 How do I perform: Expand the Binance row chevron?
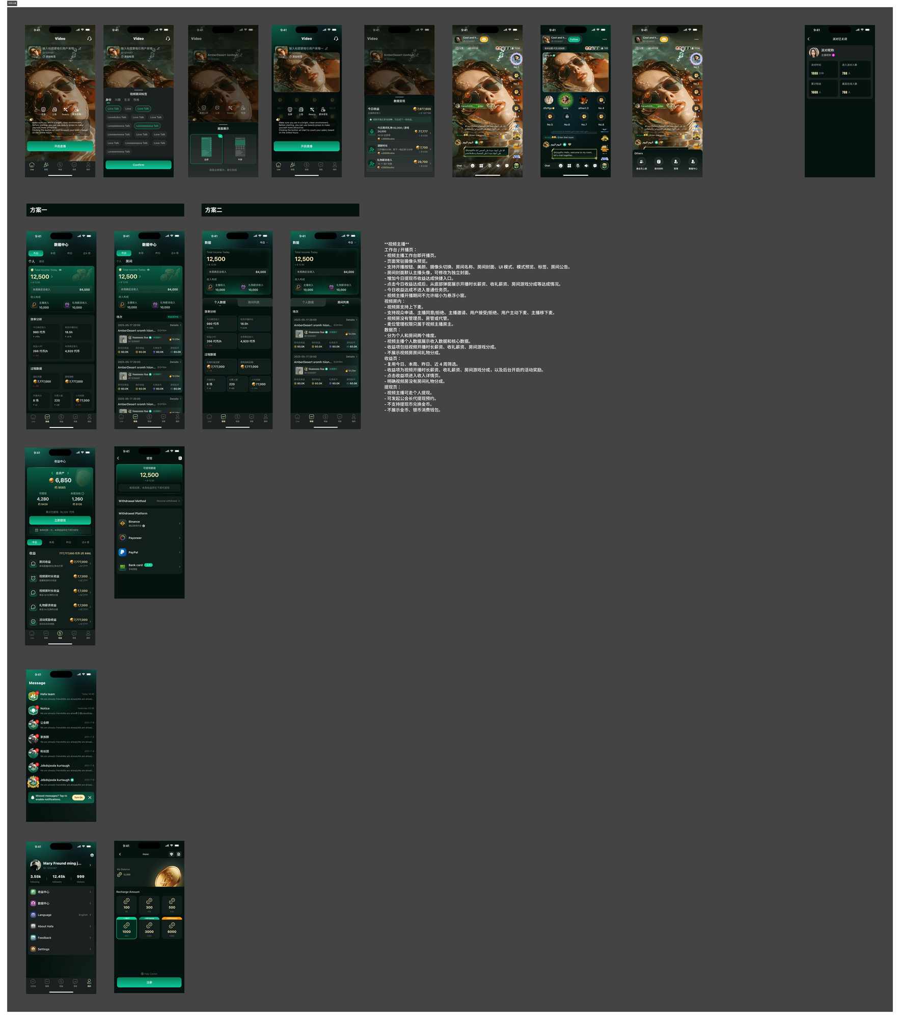(180, 523)
